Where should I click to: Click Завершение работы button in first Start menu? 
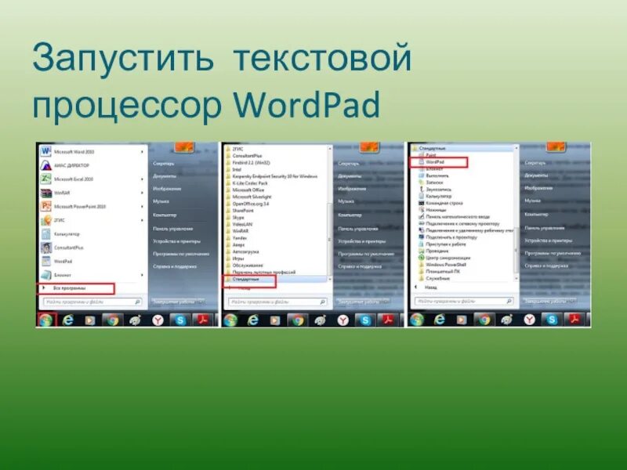pos(174,302)
